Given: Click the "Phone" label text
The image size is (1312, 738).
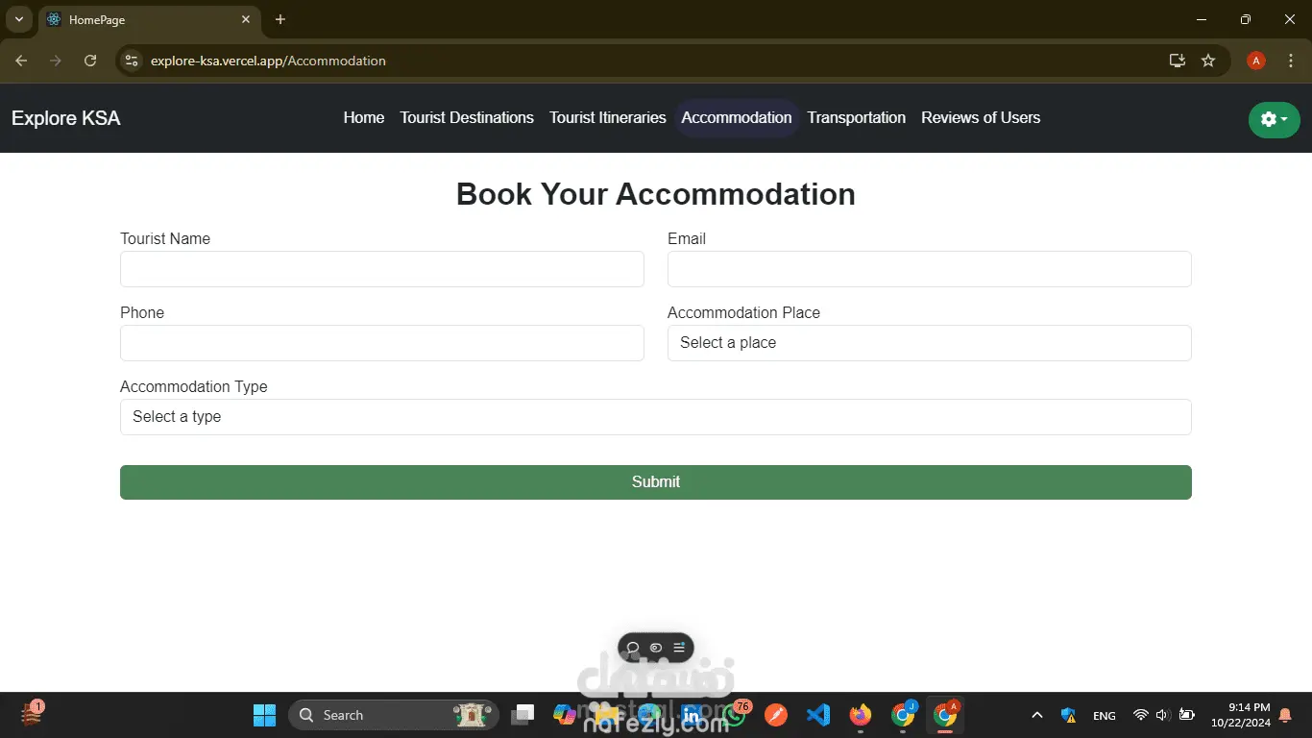Looking at the screenshot, I should point(142,313).
